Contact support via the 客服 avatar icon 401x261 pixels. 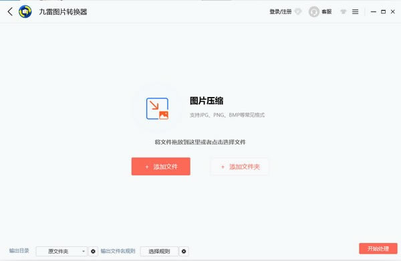point(314,11)
